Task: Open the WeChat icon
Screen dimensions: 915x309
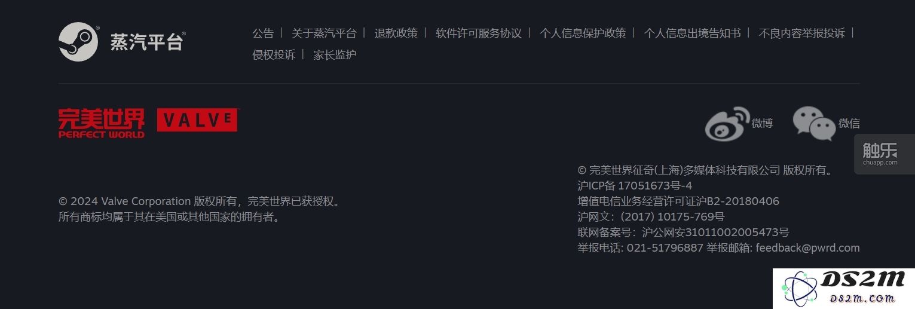Action: 813,124
